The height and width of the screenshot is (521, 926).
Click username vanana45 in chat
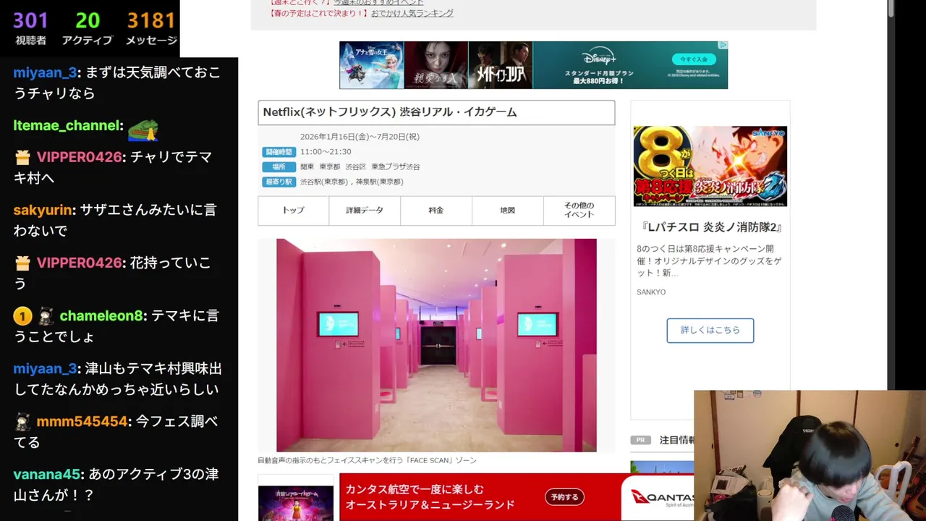(x=46, y=475)
